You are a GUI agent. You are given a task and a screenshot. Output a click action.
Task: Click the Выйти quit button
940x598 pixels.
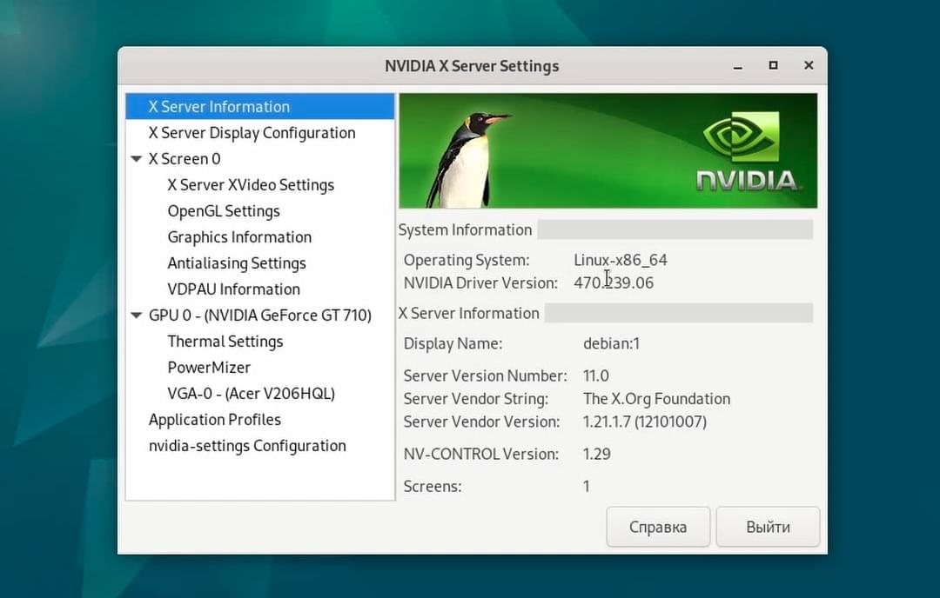pyautogui.click(x=768, y=527)
